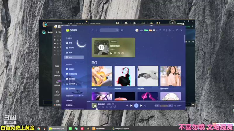234x131 pixels.
Task: Change play mode icon left of previous button
Action: 127,106
